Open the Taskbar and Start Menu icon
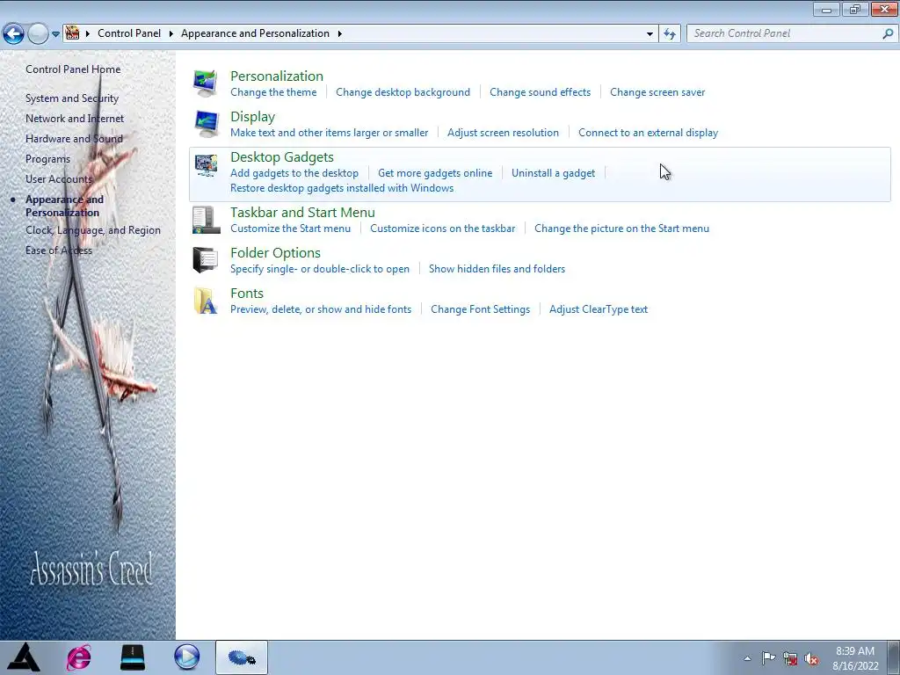Screen dimensions: 900x675 [x=206, y=220]
